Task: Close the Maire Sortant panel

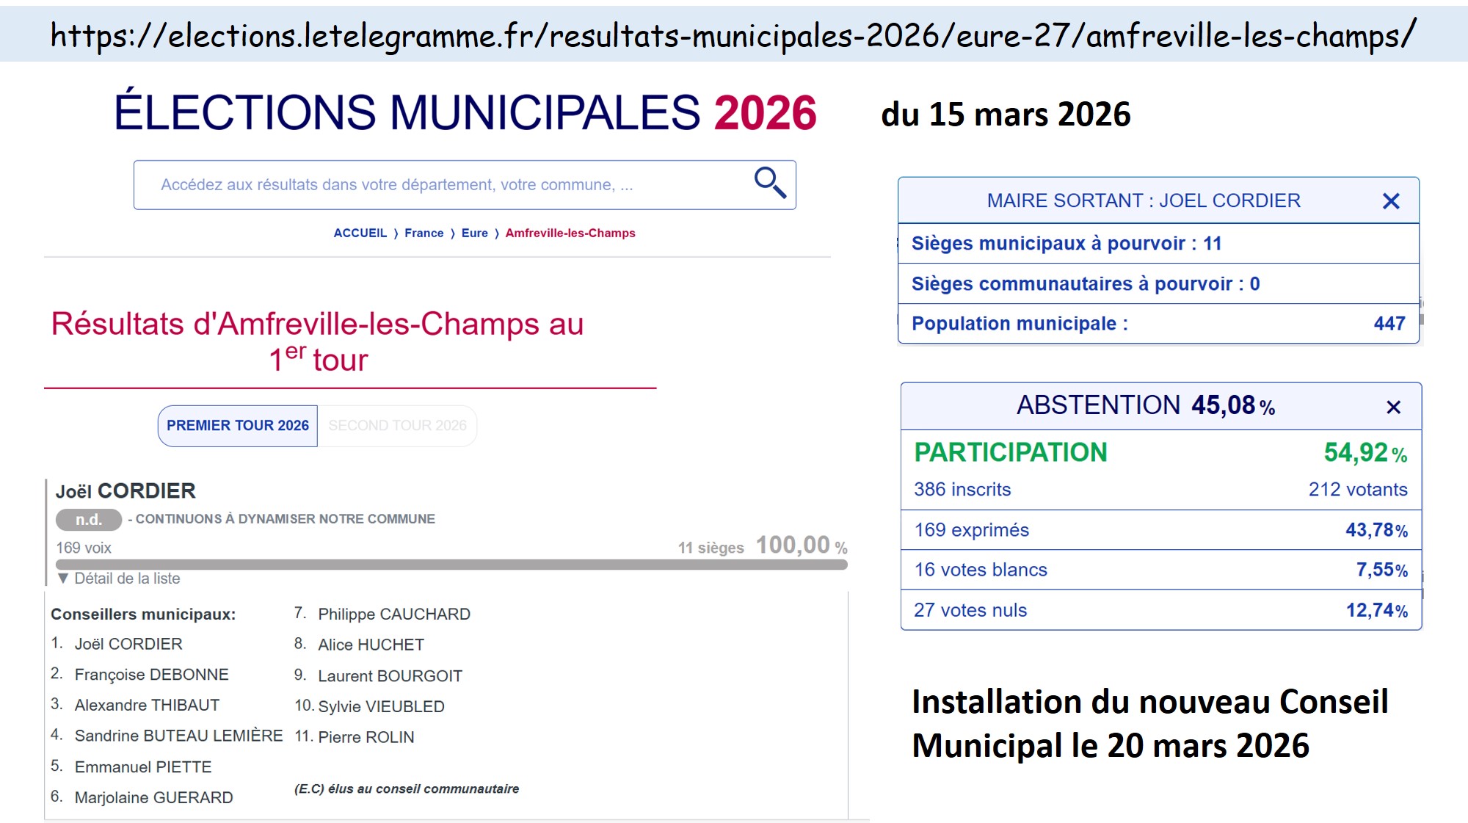Action: pyautogui.click(x=1390, y=201)
